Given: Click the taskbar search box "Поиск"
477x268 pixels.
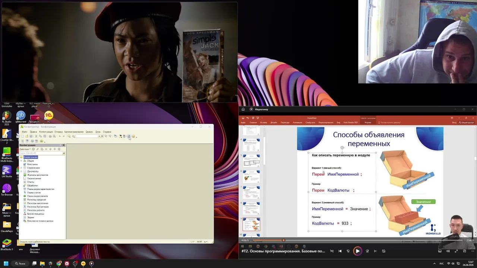Looking at the screenshot, I should pyautogui.click(x=20, y=264).
